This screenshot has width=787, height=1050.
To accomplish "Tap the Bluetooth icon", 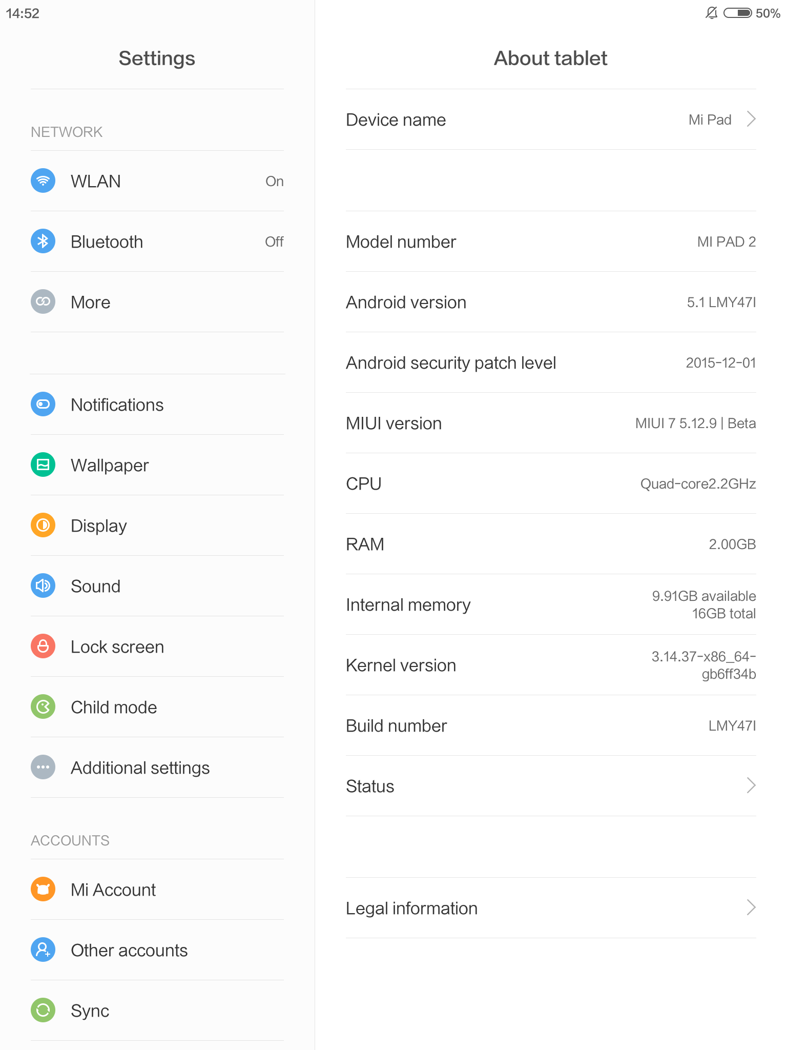I will pos(43,241).
